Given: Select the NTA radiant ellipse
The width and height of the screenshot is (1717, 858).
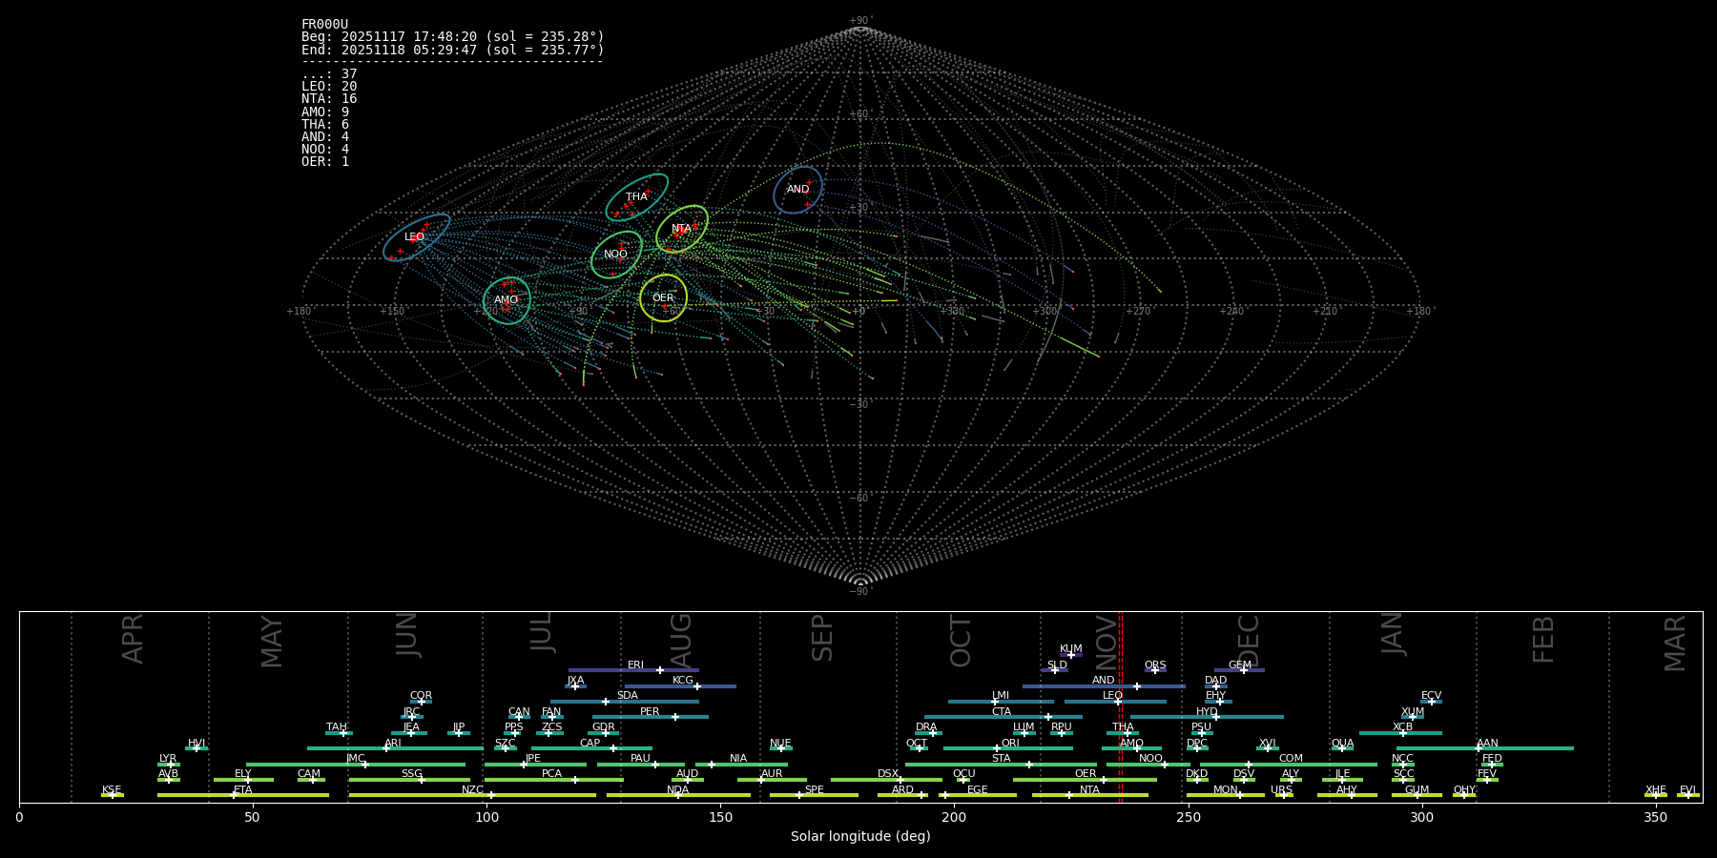Looking at the screenshot, I should pyautogui.click(x=681, y=229).
